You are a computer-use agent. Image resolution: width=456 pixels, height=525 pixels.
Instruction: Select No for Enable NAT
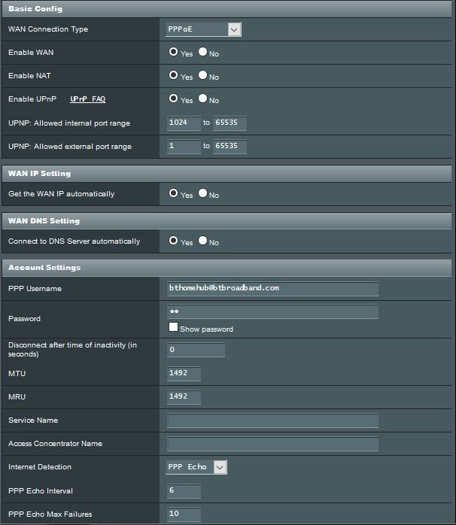[x=202, y=74]
